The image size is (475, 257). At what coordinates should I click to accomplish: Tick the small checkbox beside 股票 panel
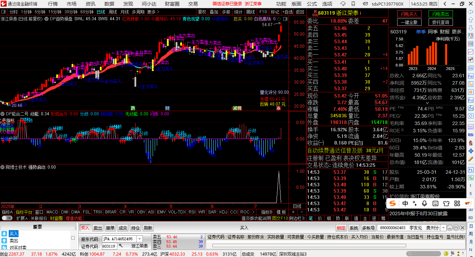tap(73, 238)
